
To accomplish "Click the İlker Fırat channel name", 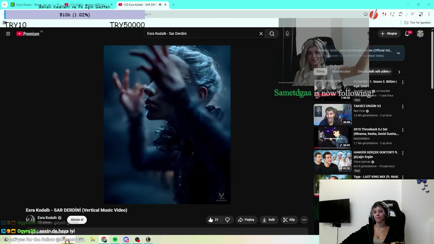I will point(359,111).
